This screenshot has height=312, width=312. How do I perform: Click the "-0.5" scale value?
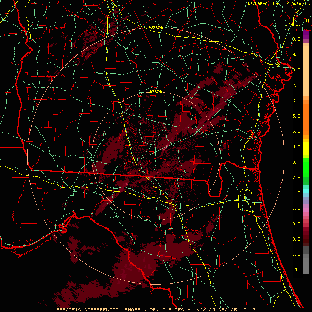pyautogui.click(x=295, y=239)
